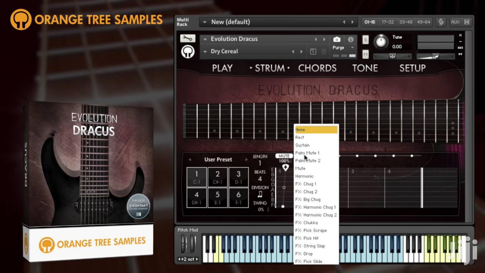Minimize the instrument view with the dash icon

(x=460, y=42)
